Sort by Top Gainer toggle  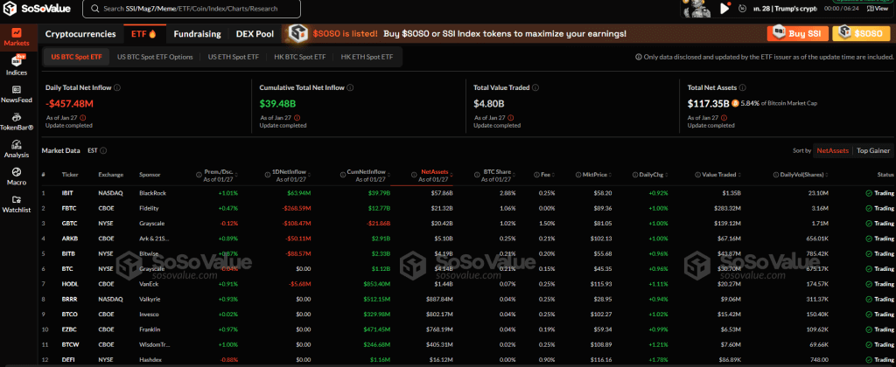pyautogui.click(x=873, y=150)
